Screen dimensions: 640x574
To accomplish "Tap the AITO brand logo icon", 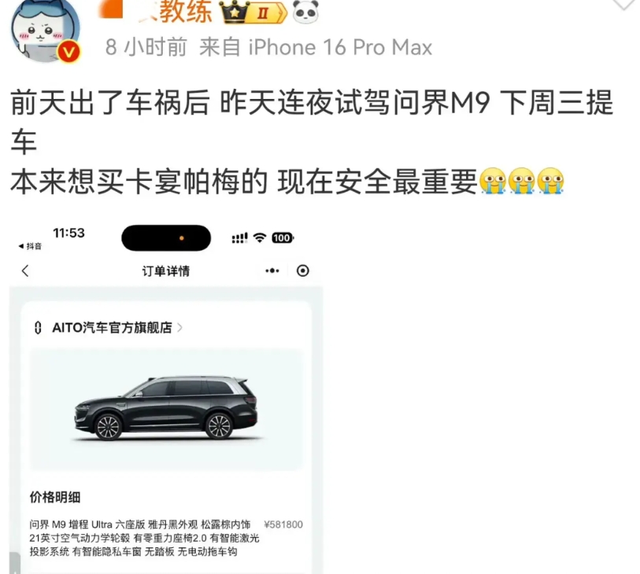I will click(38, 328).
